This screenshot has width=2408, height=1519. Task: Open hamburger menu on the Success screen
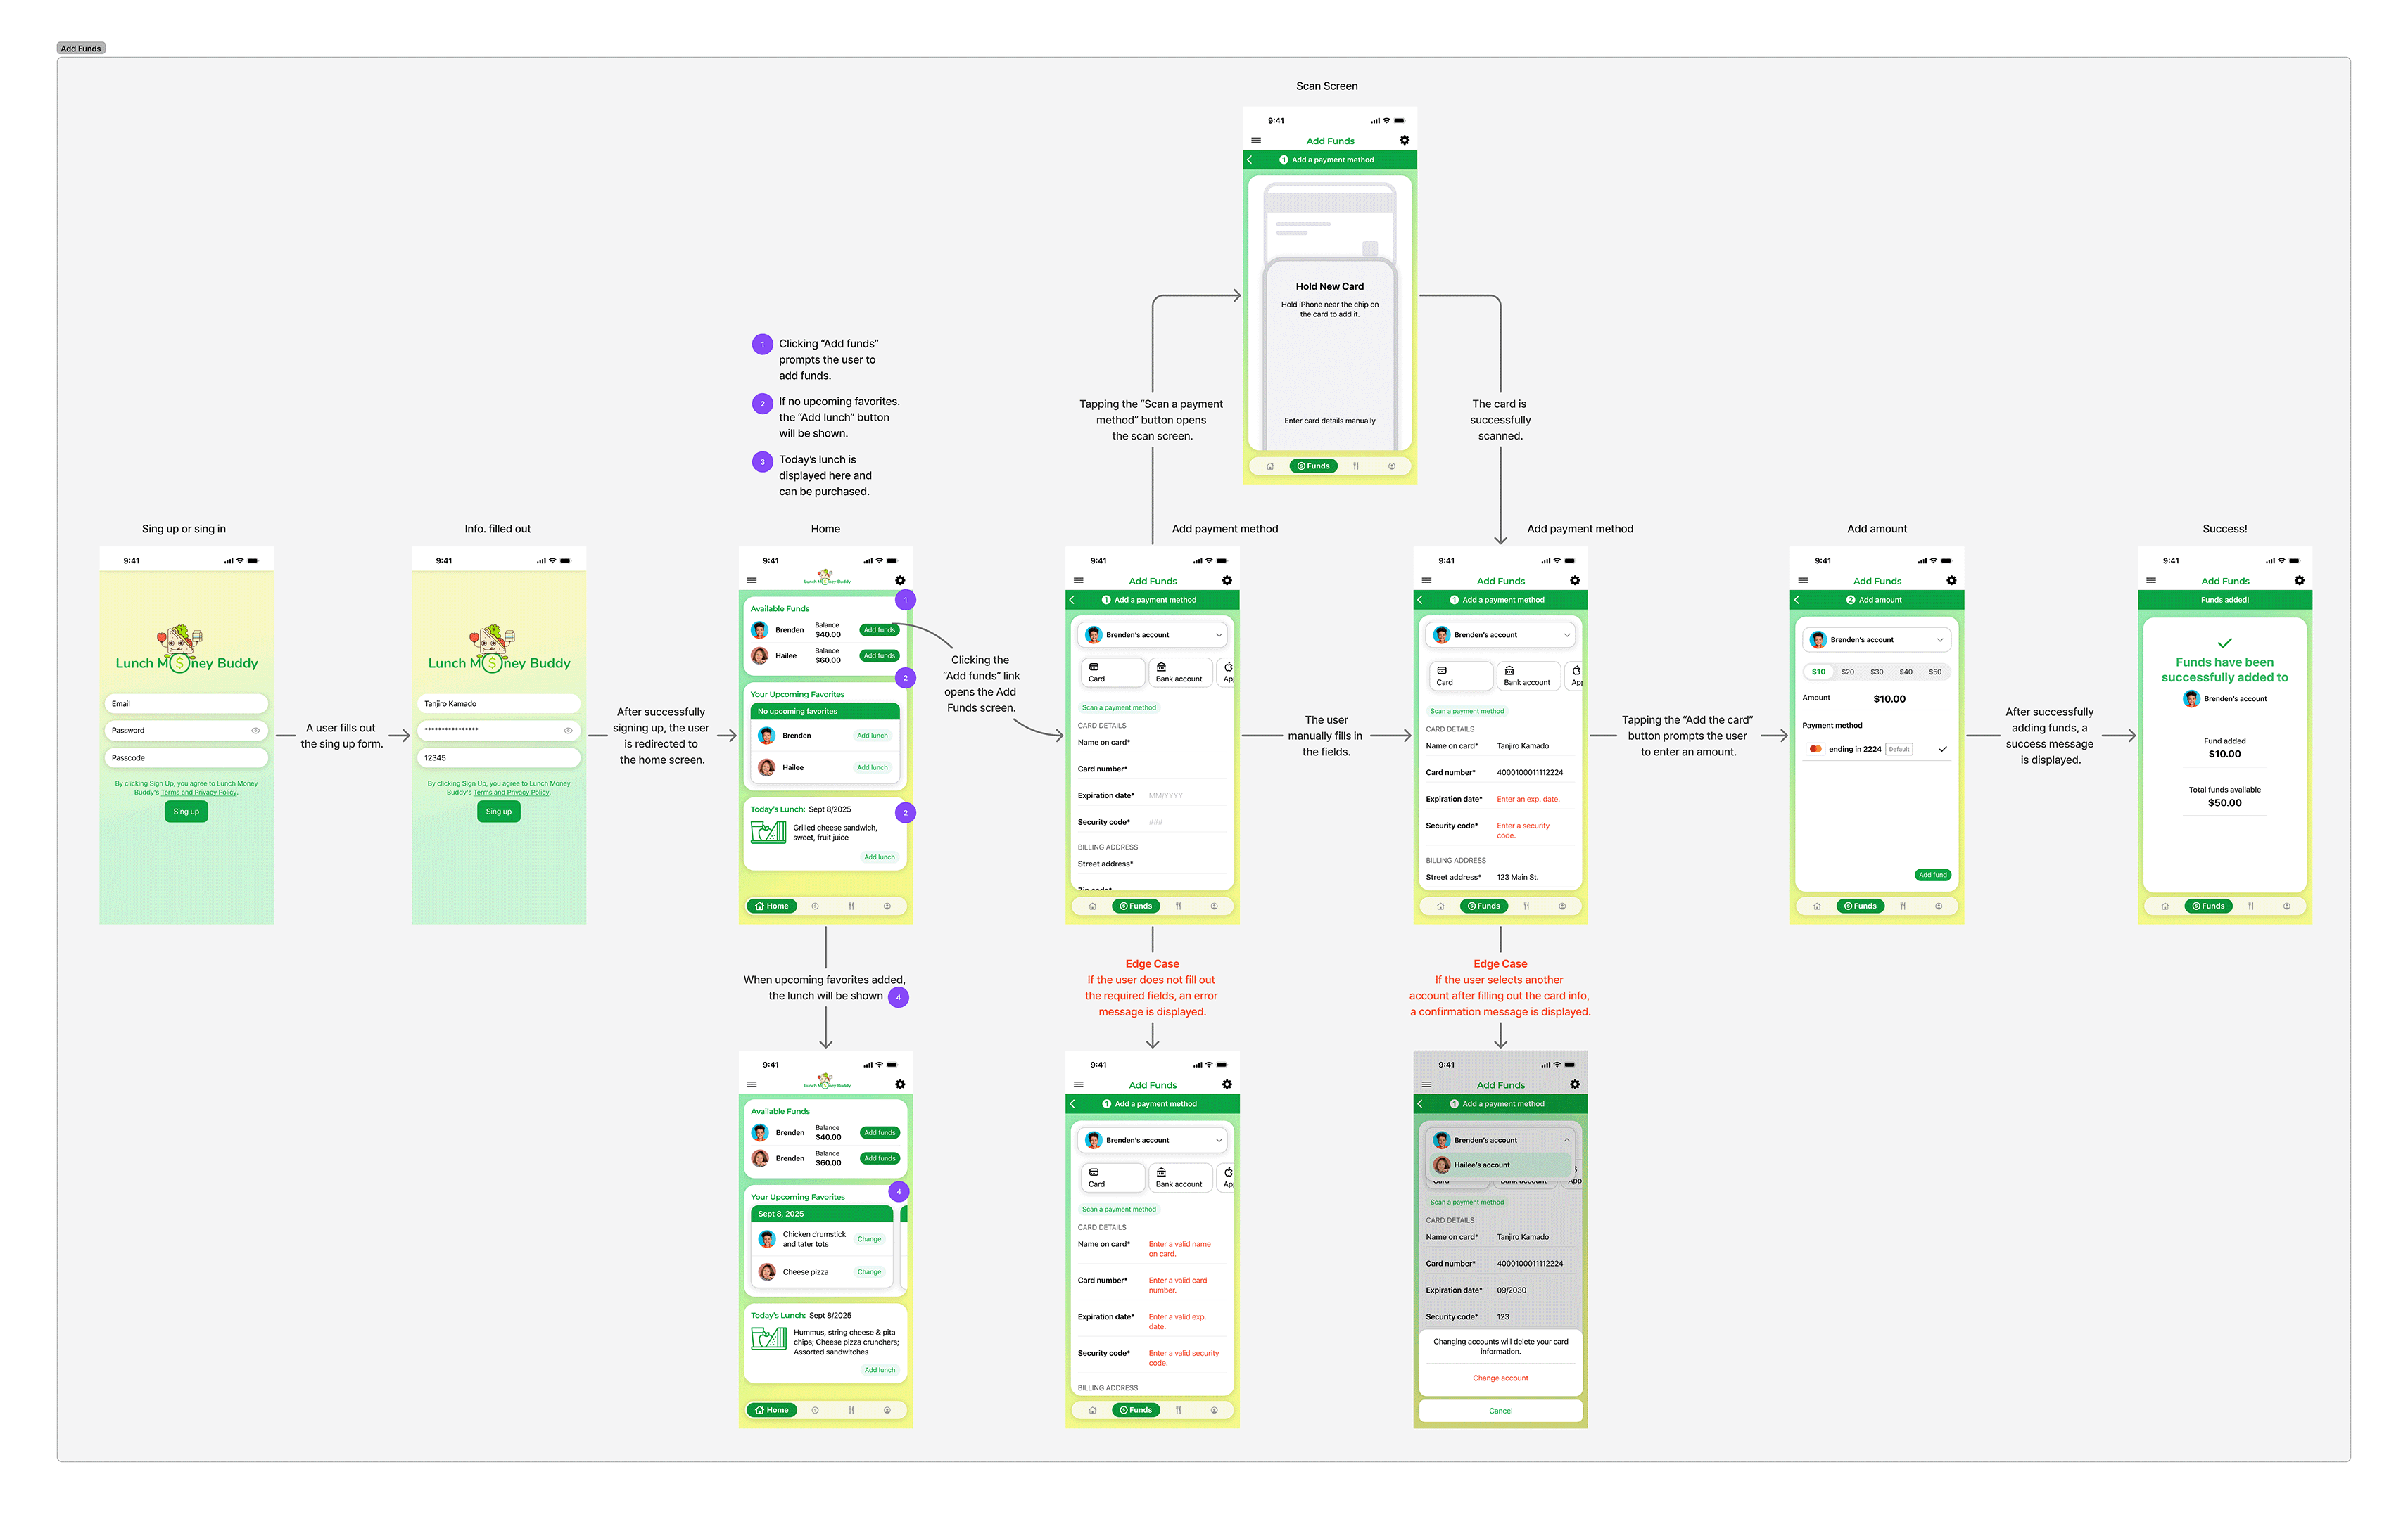pyautogui.click(x=2150, y=581)
